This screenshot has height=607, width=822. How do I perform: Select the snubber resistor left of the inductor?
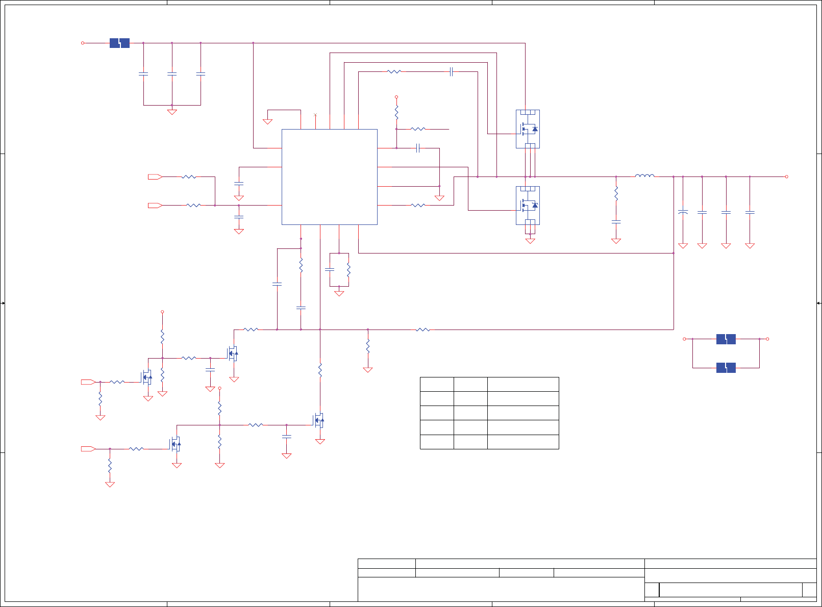616,194
